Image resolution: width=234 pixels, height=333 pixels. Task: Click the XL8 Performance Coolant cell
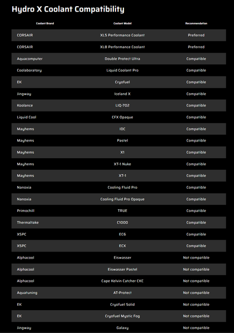(122, 47)
